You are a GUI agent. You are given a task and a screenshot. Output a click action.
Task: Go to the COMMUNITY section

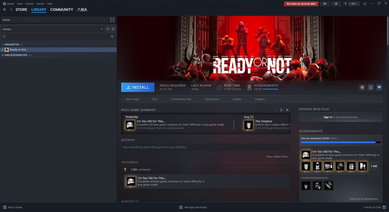(x=62, y=10)
